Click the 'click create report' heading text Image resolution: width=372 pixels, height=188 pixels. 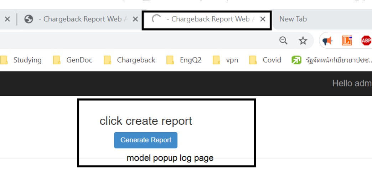[146, 121]
